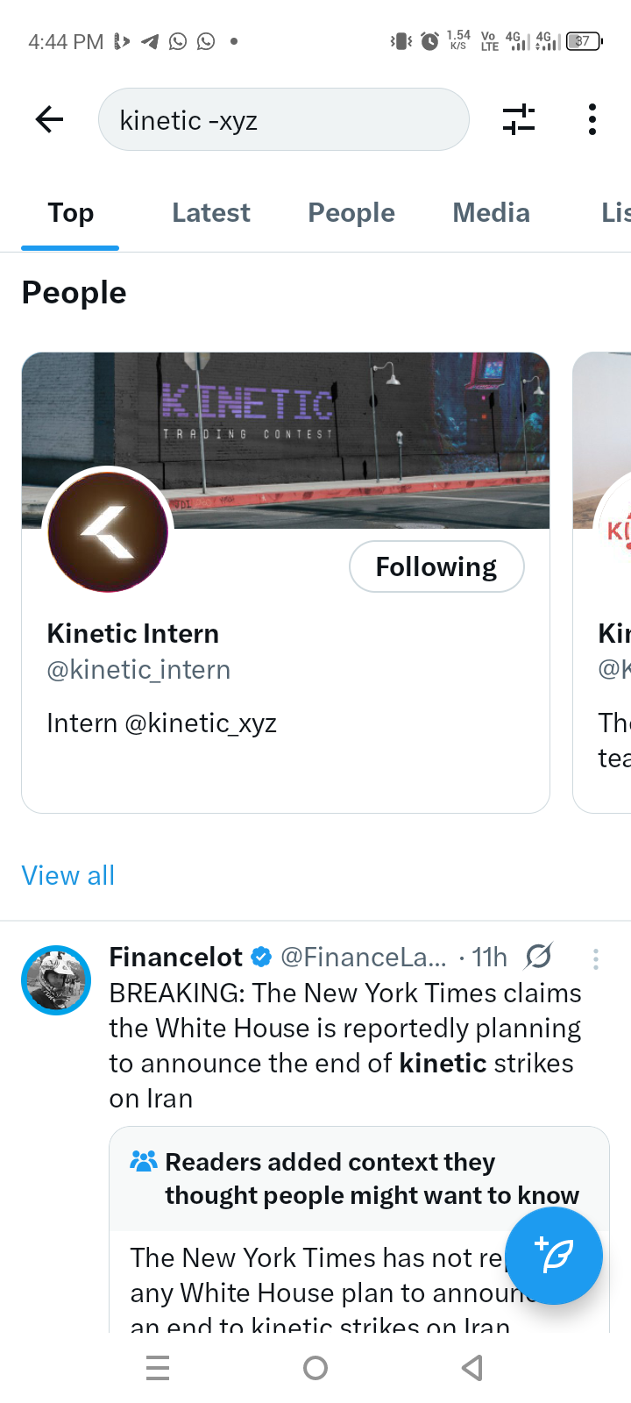Tap Kinetic Intern profile picture

[x=108, y=531]
